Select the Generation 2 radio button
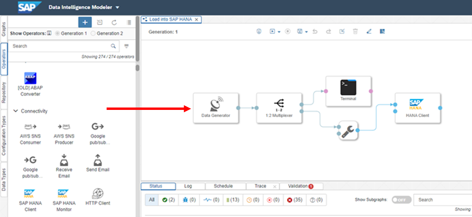The width and height of the screenshot is (472, 217). (93, 33)
